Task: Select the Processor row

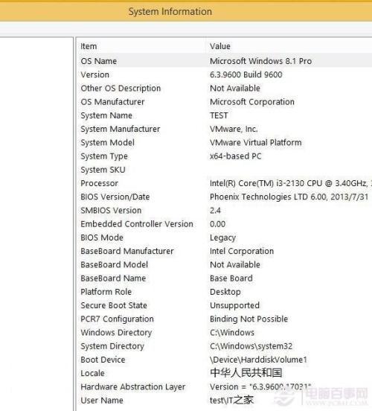Action: click(225, 183)
